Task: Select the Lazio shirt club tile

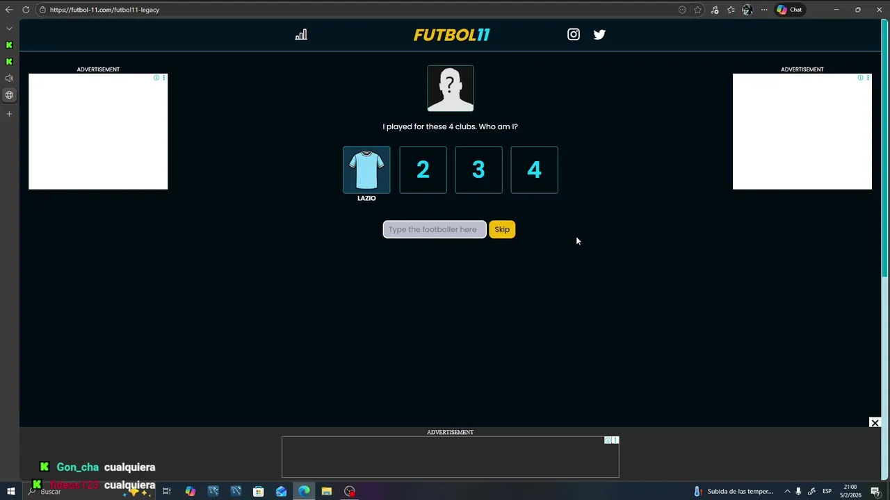Action: click(366, 169)
